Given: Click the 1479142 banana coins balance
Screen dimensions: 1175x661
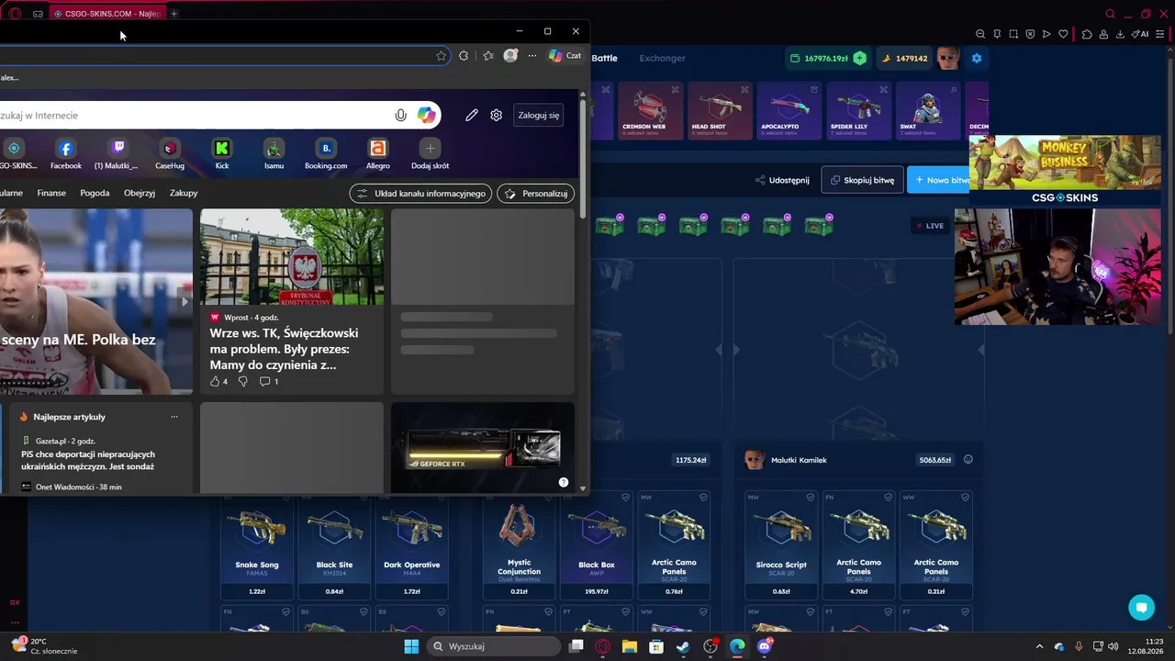Looking at the screenshot, I should point(905,58).
